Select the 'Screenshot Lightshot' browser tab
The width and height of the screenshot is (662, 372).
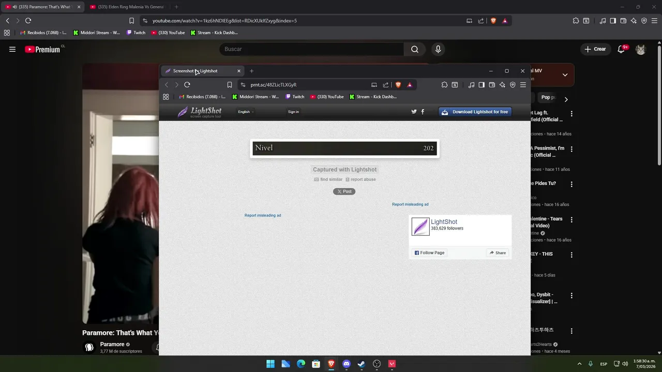click(202, 71)
